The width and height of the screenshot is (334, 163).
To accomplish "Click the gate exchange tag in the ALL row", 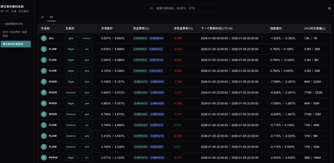I will tap(71, 38).
